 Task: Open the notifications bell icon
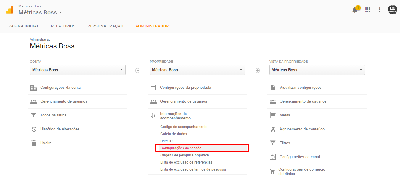click(355, 10)
